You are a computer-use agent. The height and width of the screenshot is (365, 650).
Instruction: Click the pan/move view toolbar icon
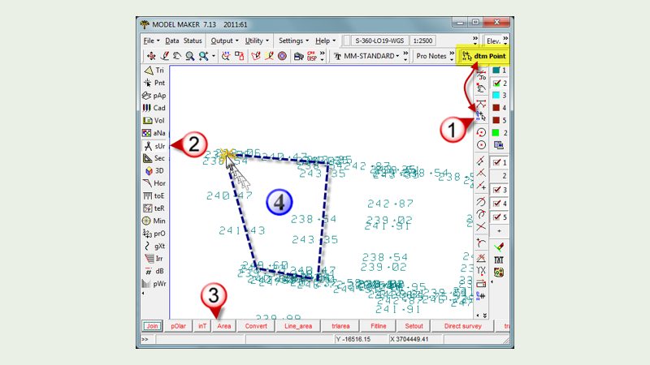point(151,56)
